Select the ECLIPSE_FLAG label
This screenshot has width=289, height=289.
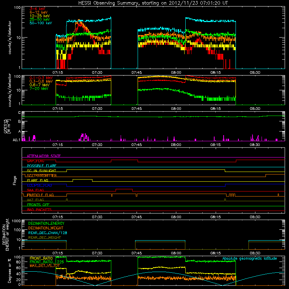point(39,185)
